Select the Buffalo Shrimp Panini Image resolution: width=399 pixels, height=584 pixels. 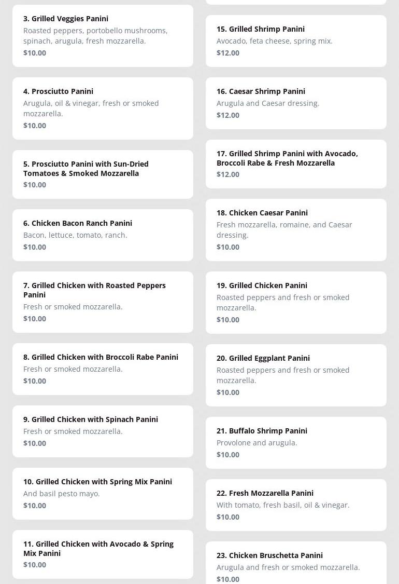296,442
